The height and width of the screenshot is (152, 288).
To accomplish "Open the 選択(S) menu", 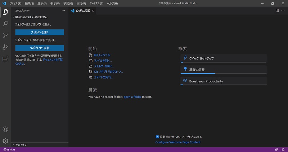I will tap(42, 3).
